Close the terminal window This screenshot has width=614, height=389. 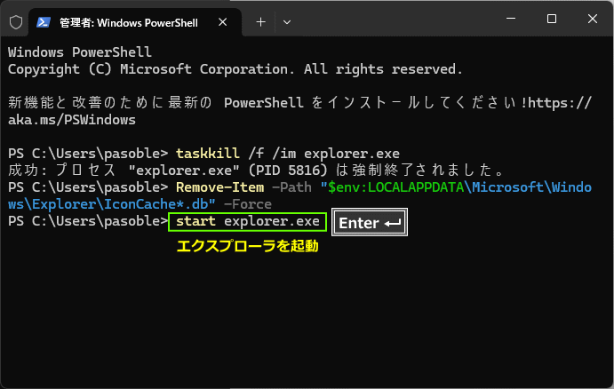(593, 19)
